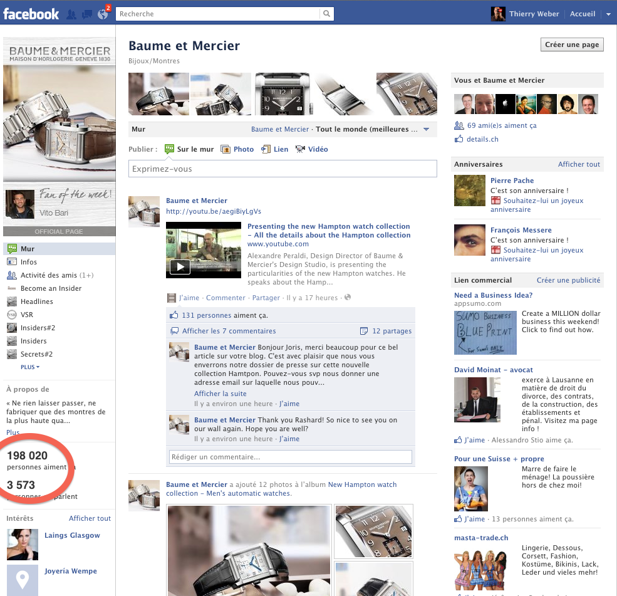Click the search magnifier button

326,14
